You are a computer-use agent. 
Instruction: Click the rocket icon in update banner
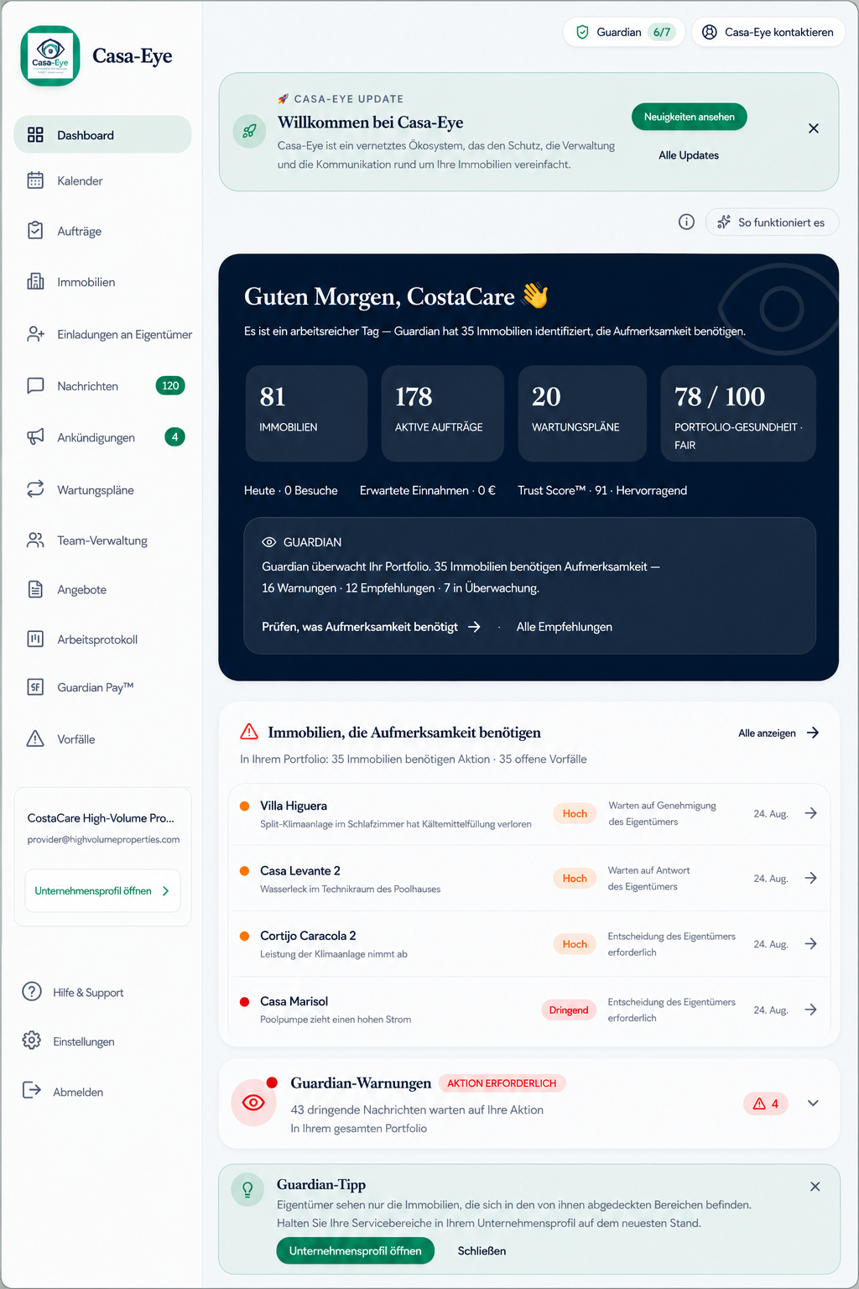tap(249, 131)
